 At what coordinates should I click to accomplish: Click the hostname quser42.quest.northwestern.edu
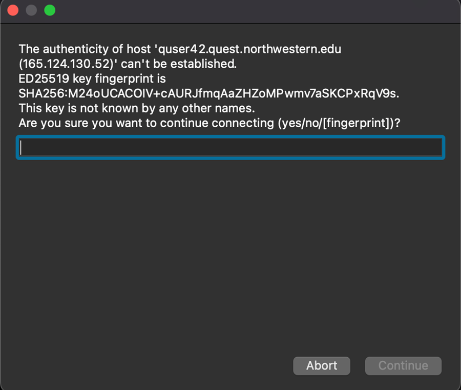(x=249, y=50)
